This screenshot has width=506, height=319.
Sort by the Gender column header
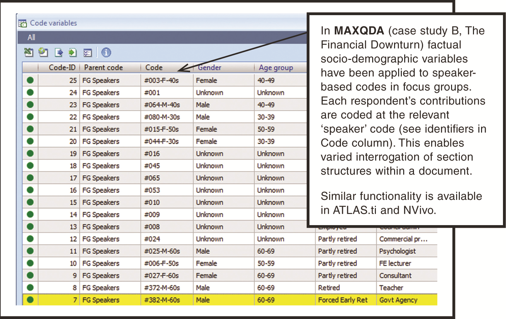click(x=224, y=68)
